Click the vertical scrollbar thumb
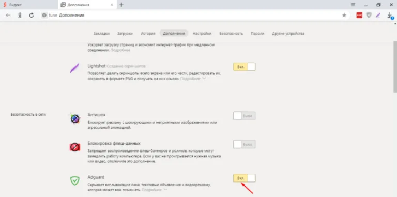 tap(395, 67)
